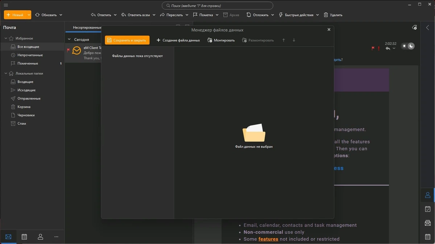Screen dimensions: 435x244
Task: Click Размонтировать in data file manager
Action: (258, 40)
